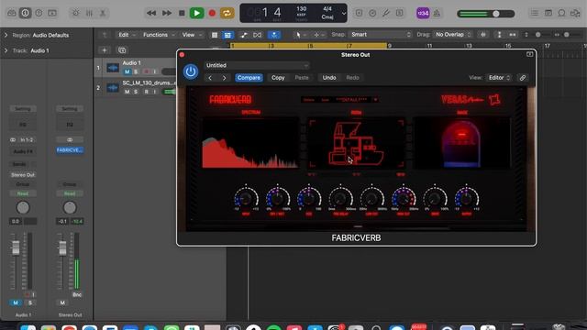This screenshot has height=330, width=587.
Task: Click the highlighted list view icon
Action: (x=227, y=35)
